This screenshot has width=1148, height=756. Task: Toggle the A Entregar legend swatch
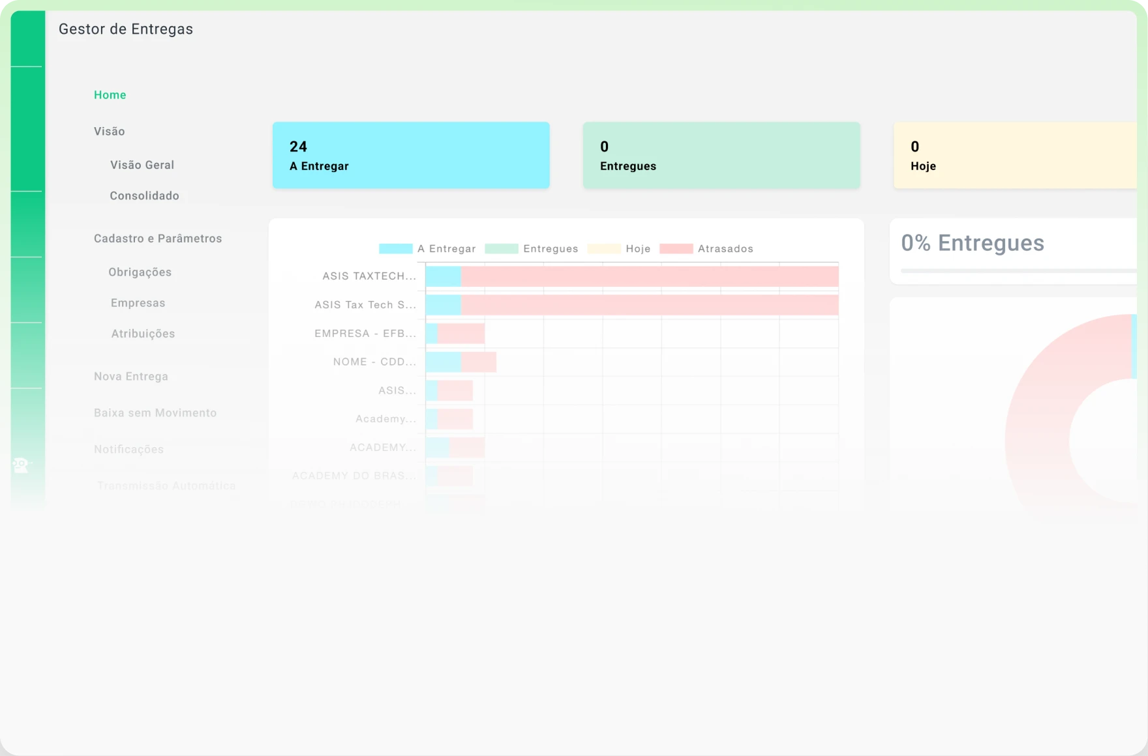(395, 249)
